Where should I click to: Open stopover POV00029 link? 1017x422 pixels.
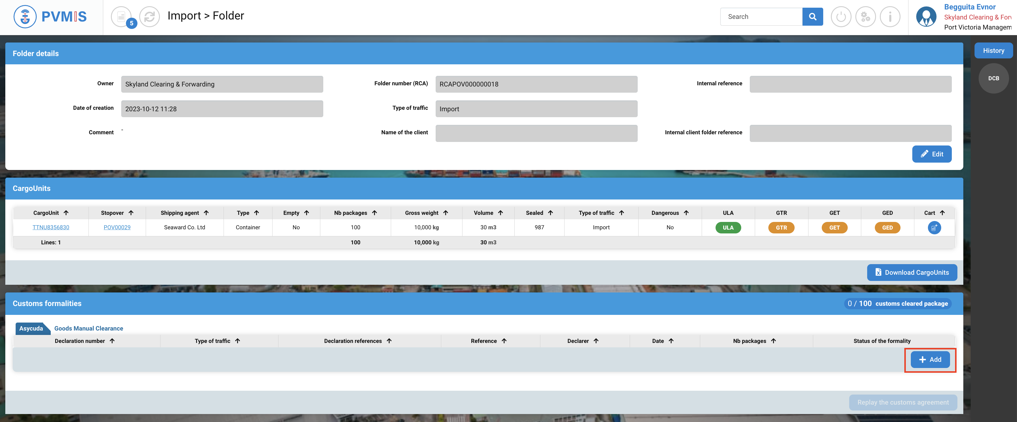pyautogui.click(x=117, y=227)
